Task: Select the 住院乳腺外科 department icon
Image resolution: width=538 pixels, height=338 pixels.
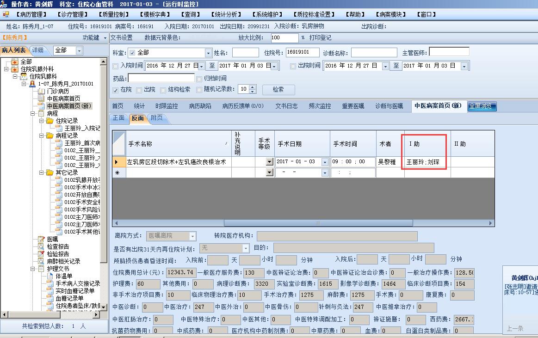Action: [x=15, y=69]
